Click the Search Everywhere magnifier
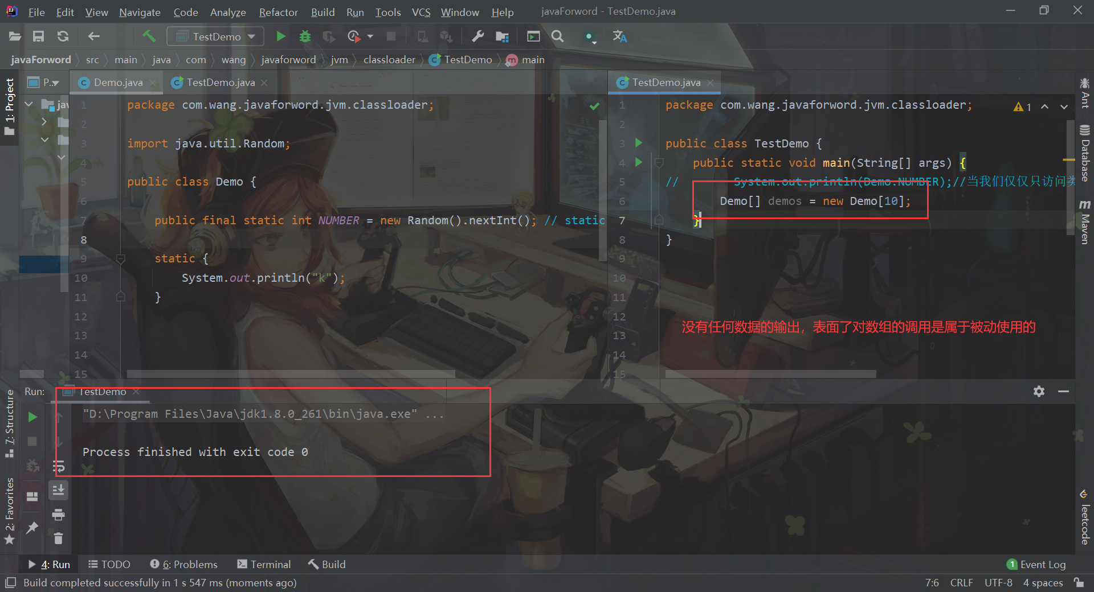Screen dimensions: 1094x592 pyautogui.click(x=558, y=36)
